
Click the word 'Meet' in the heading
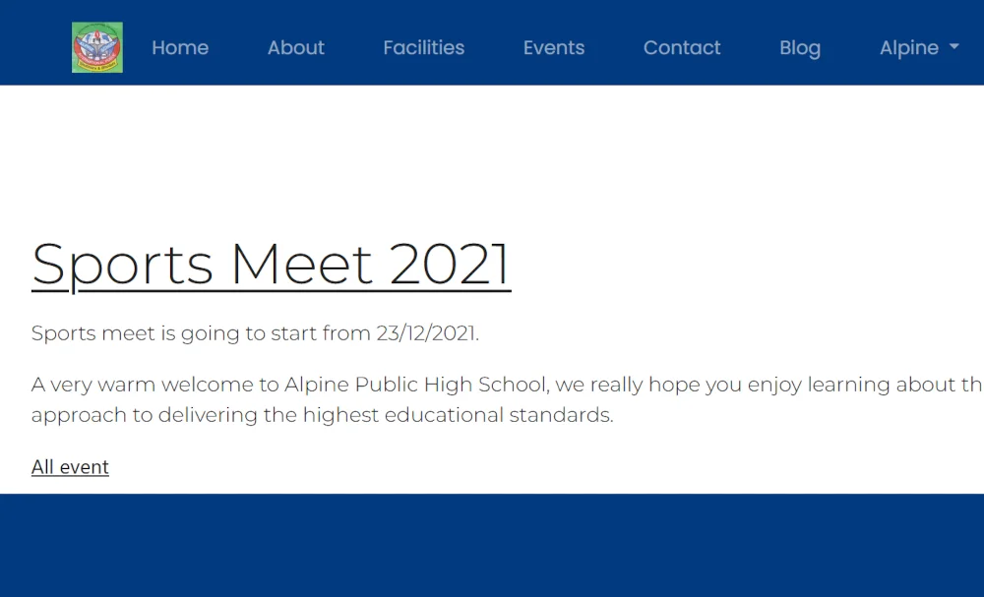[302, 264]
